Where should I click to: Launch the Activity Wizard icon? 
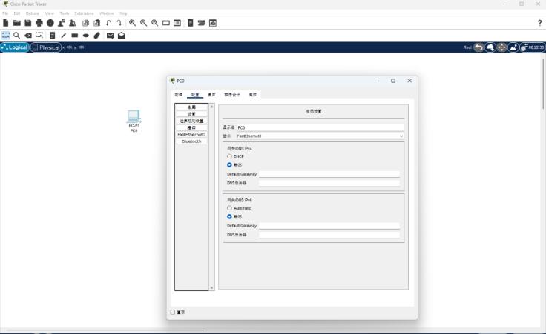(x=62, y=23)
